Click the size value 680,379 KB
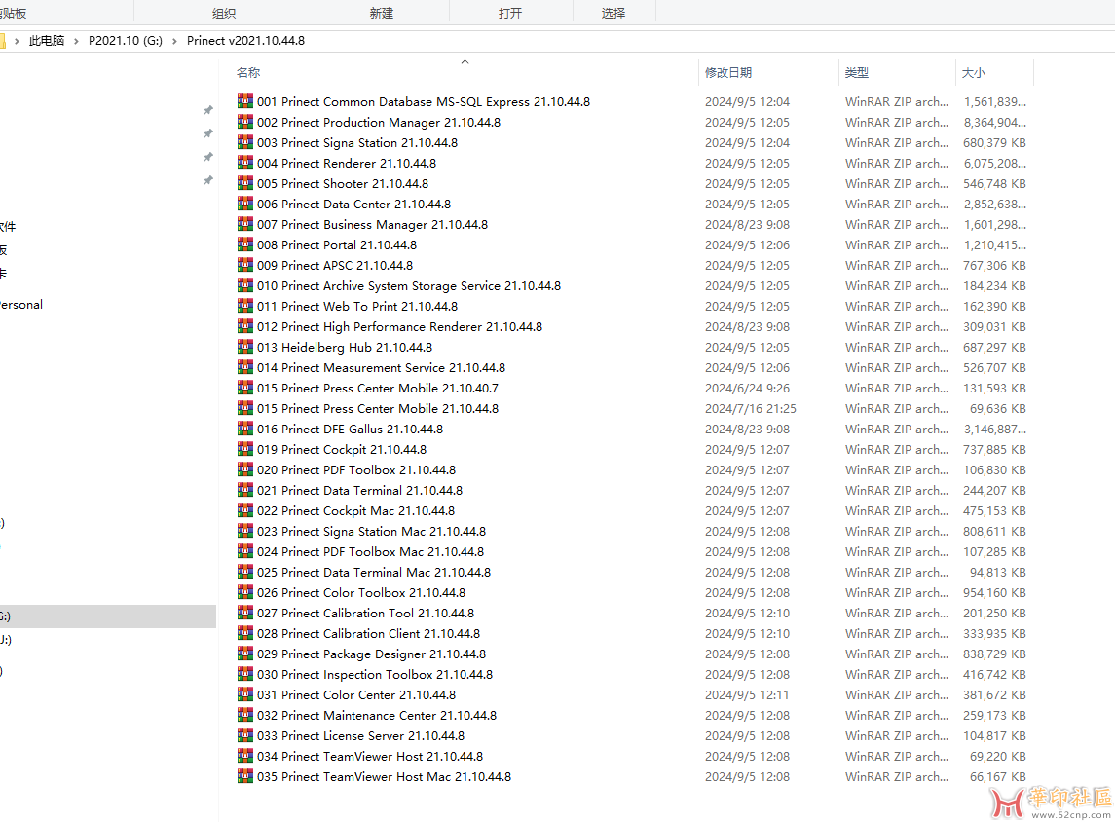The height and width of the screenshot is (822, 1115). pyautogui.click(x=995, y=143)
